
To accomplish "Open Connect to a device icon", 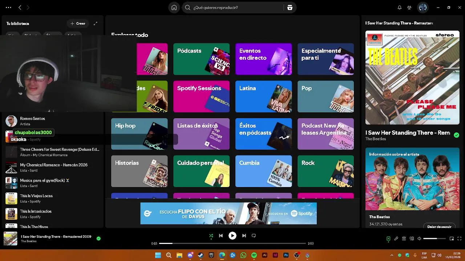I will [x=412, y=239].
